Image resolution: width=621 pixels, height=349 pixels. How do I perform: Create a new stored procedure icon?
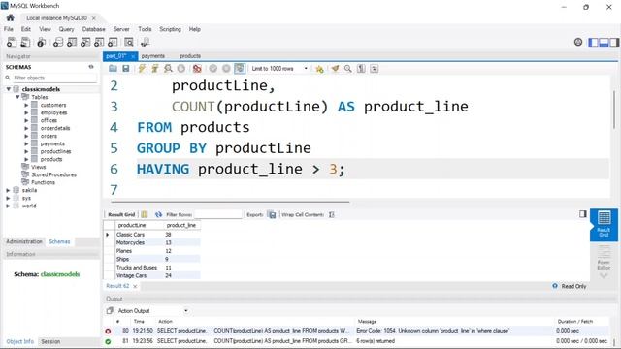[x=99, y=42]
